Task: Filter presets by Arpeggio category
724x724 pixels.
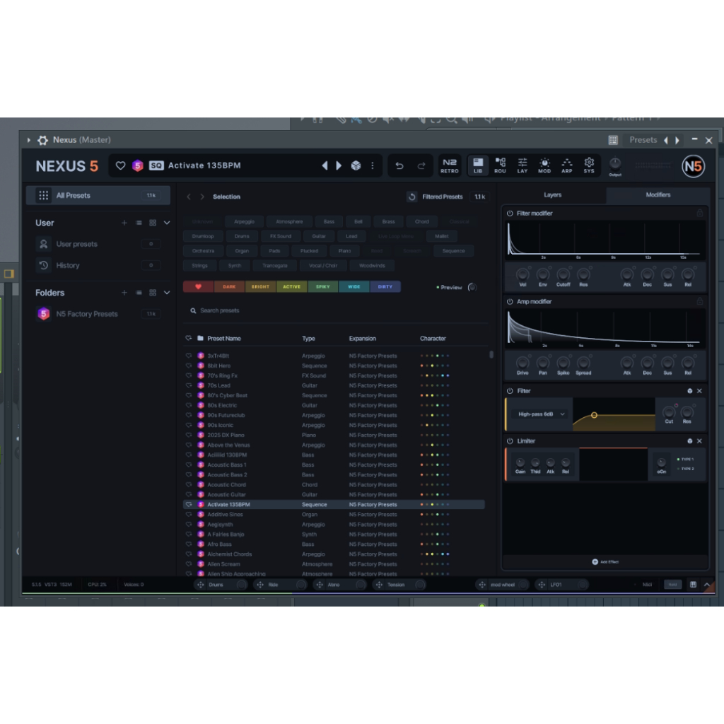Action: pos(244,221)
